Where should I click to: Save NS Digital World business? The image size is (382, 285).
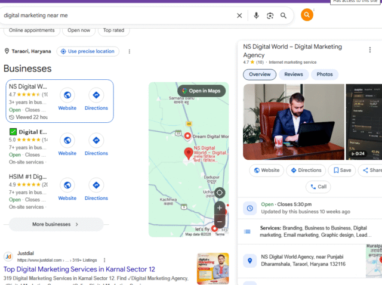pos(342,170)
